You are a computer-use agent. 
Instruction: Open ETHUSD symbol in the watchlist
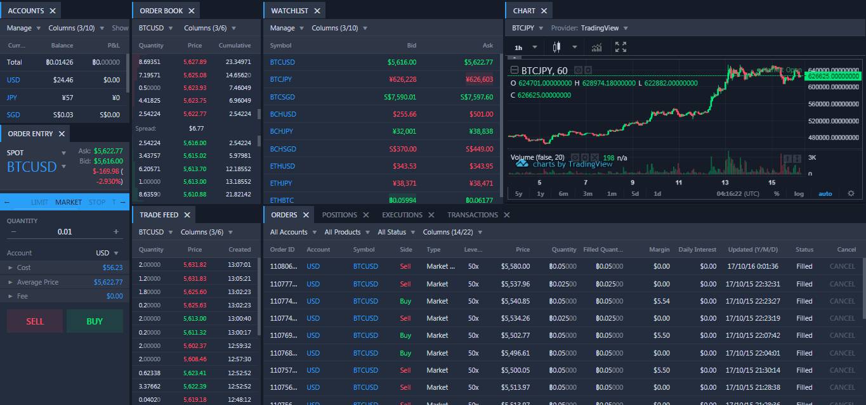[x=282, y=166]
